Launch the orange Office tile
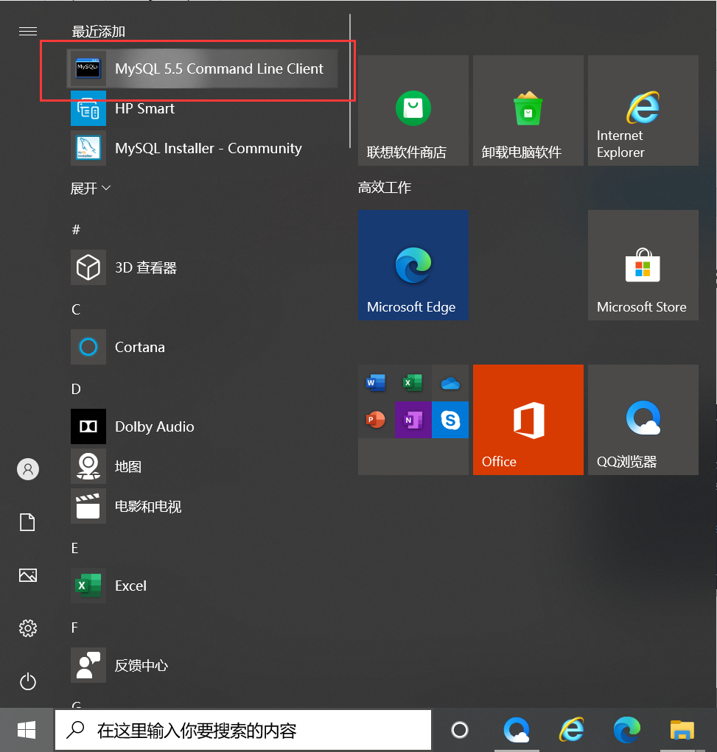 tap(528, 420)
